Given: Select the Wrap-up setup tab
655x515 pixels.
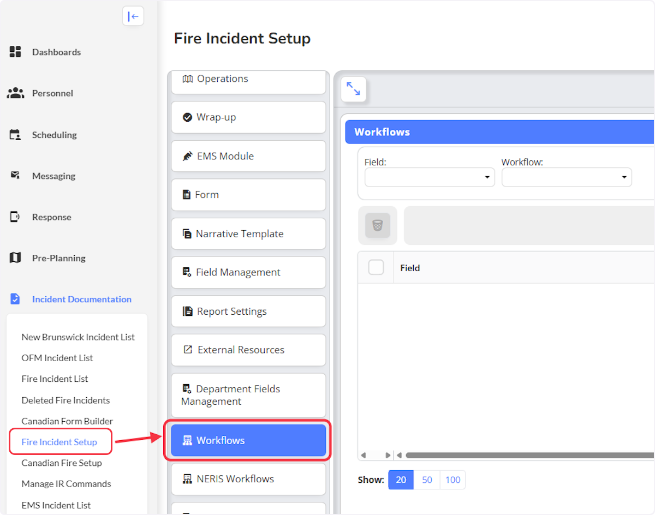Looking at the screenshot, I should [248, 117].
